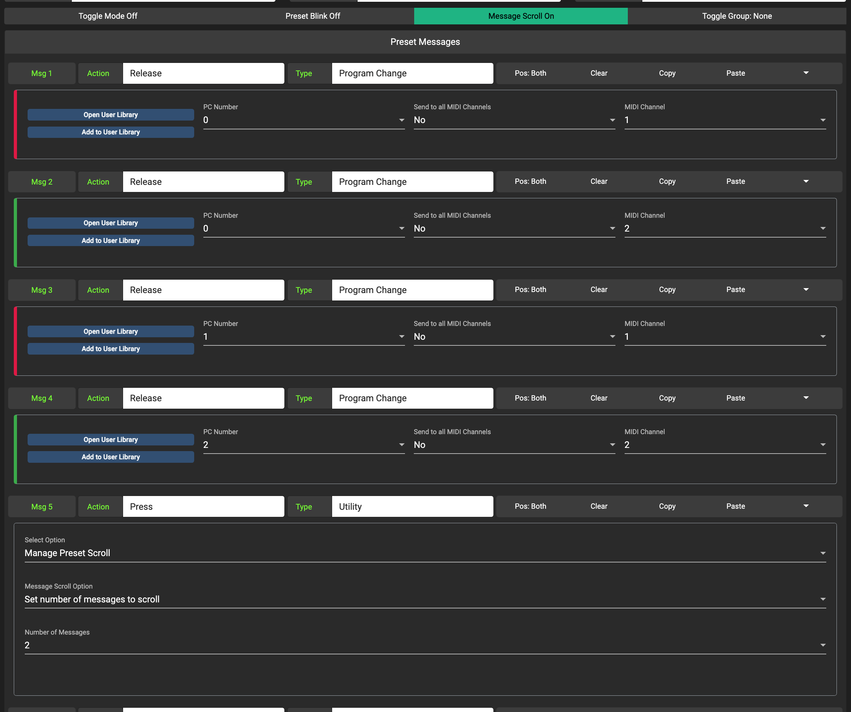Image resolution: width=851 pixels, height=712 pixels.
Task: Expand Number of Messages dropdown
Action: (x=425, y=645)
